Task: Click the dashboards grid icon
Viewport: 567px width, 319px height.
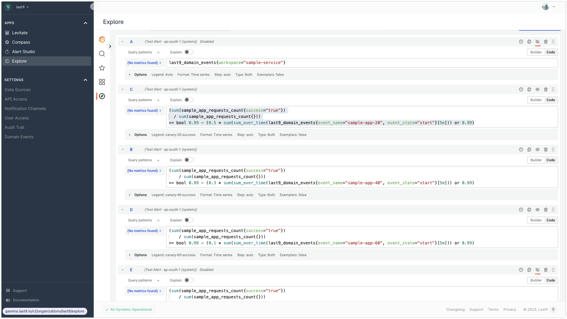Action: (102, 82)
